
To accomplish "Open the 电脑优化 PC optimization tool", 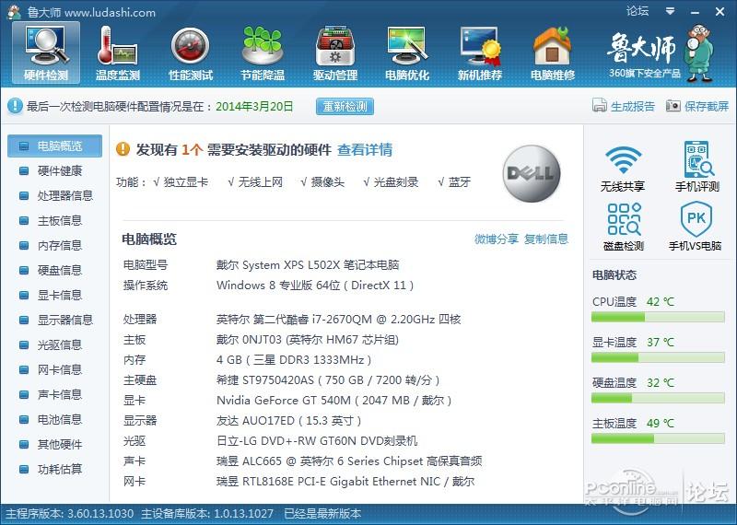I will (407, 52).
